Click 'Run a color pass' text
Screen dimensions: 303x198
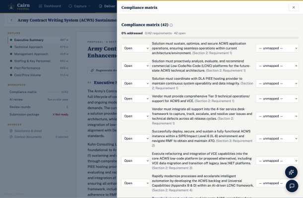pos(58,99)
